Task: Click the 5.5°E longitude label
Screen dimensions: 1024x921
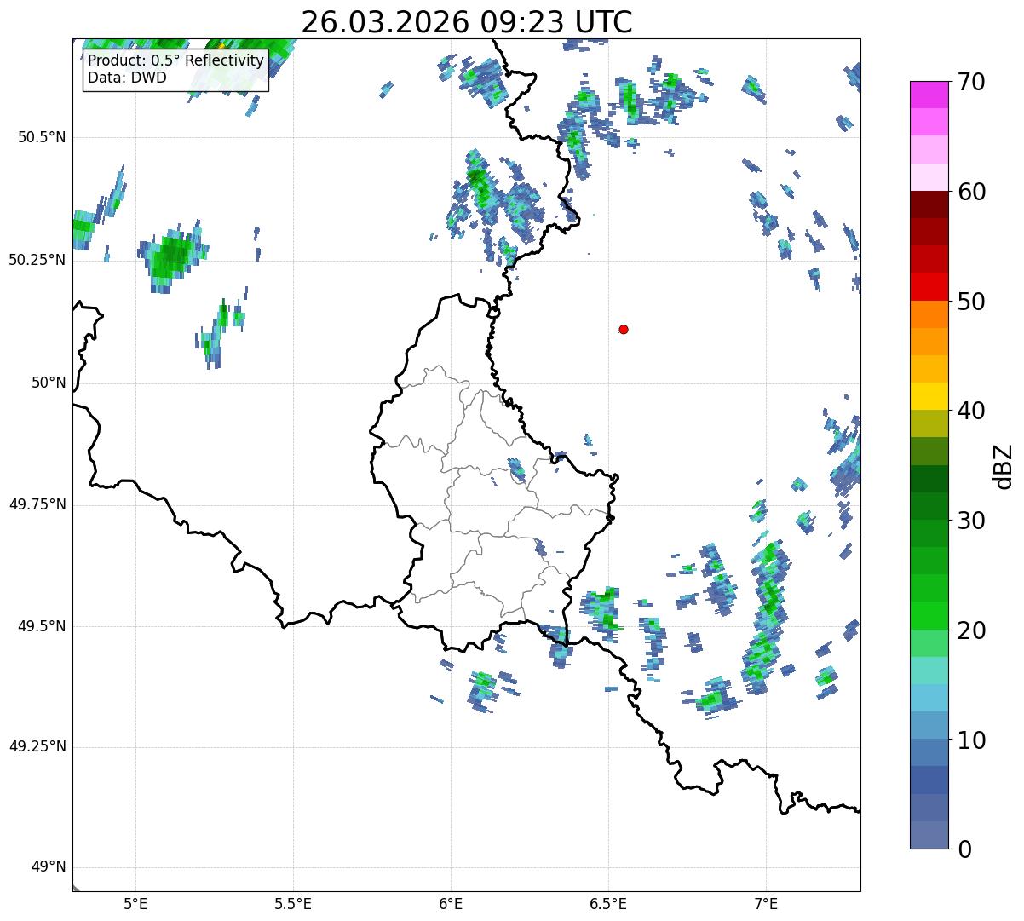Action: click(293, 904)
